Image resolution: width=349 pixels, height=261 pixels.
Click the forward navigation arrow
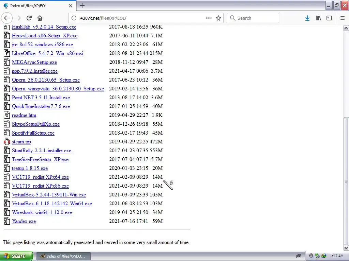tap(18, 18)
